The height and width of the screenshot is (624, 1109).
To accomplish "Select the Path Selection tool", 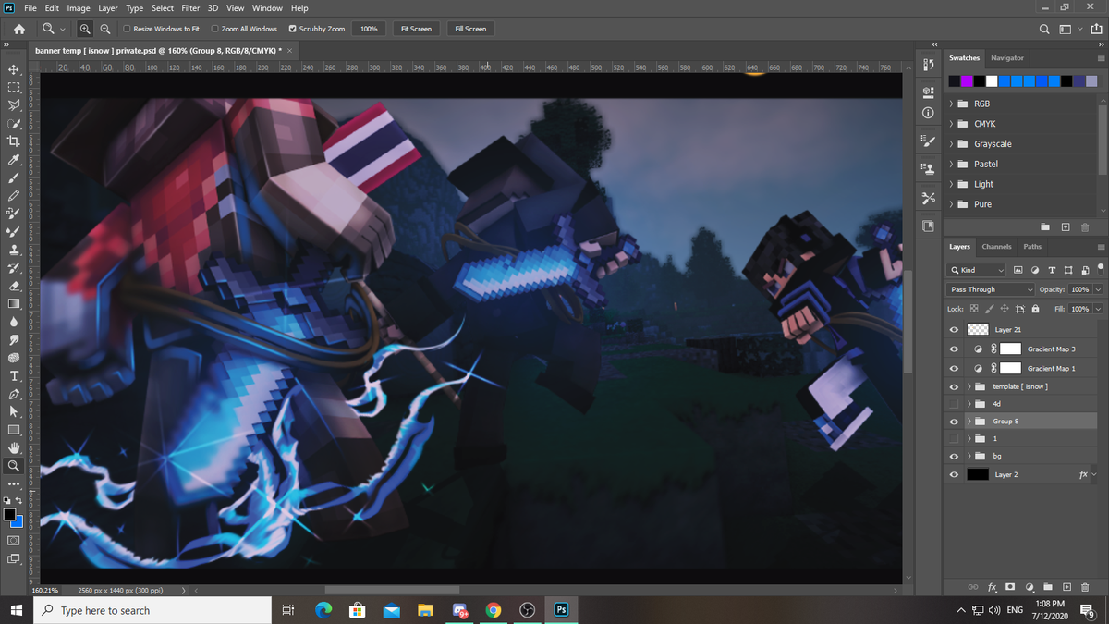I will pos(14,411).
